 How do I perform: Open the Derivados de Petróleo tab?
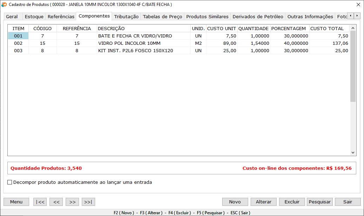[258, 16]
